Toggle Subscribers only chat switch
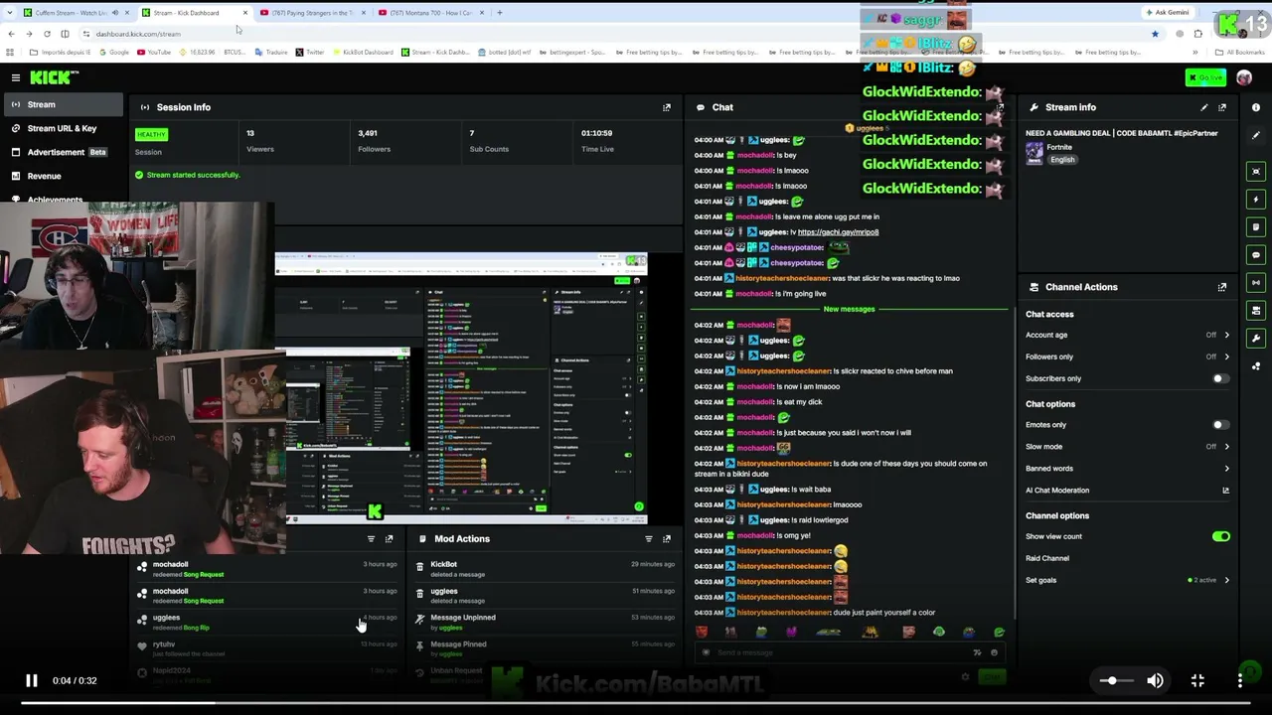 [x=1220, y=378]
